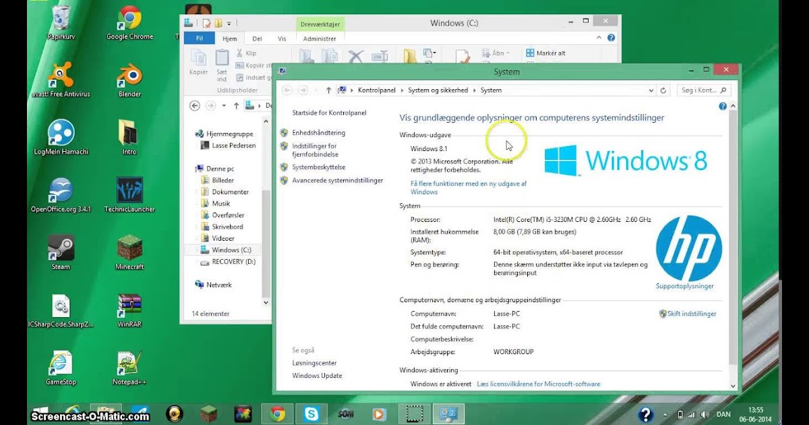
Task: Expand arrow after Kontrolpanel in breadcrumb
Action: pos(402,90)
